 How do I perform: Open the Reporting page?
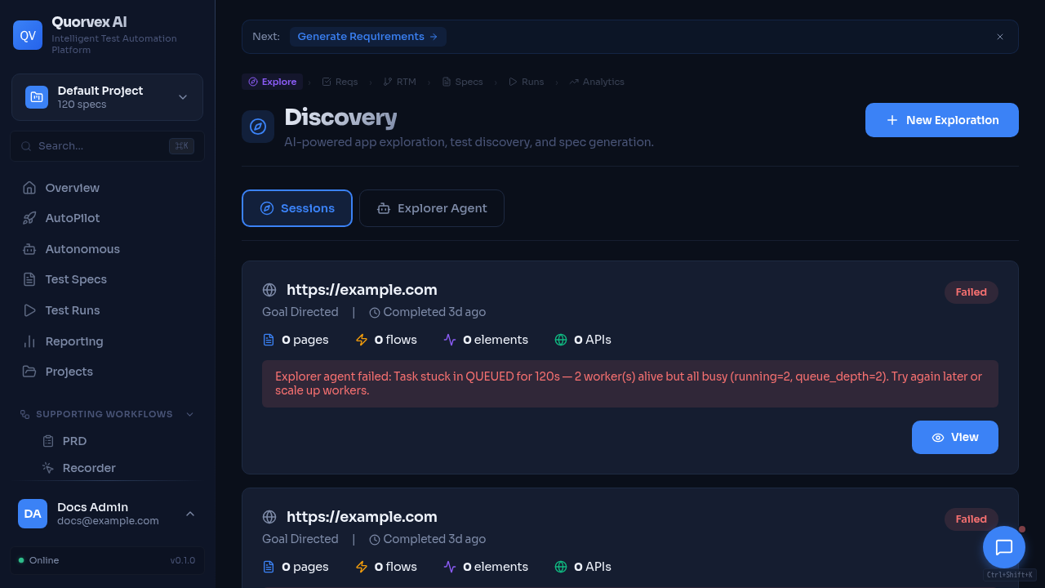(x=107, y=341)
